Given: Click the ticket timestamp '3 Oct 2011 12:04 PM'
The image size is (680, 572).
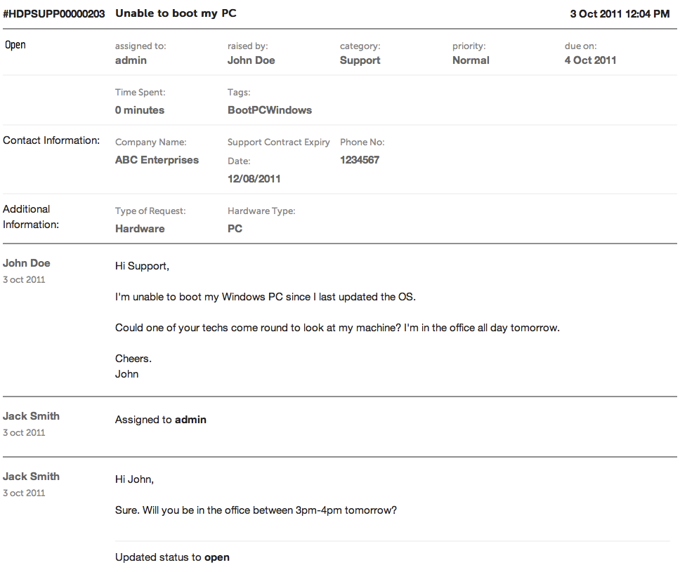Looking at the screenshot, I should (x=620, y=13).
